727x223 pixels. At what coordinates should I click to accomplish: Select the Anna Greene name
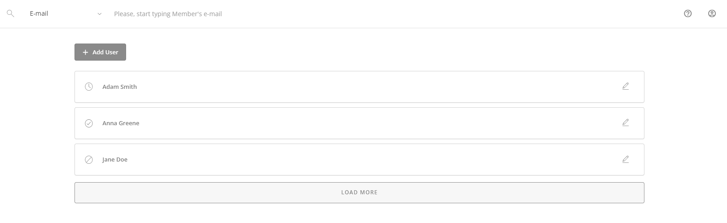coord(121,123)
